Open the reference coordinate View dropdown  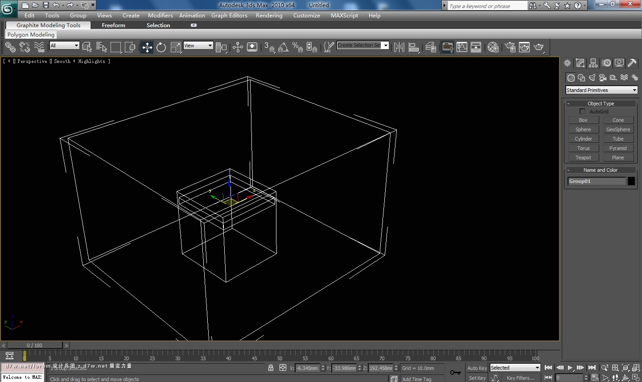198,46
